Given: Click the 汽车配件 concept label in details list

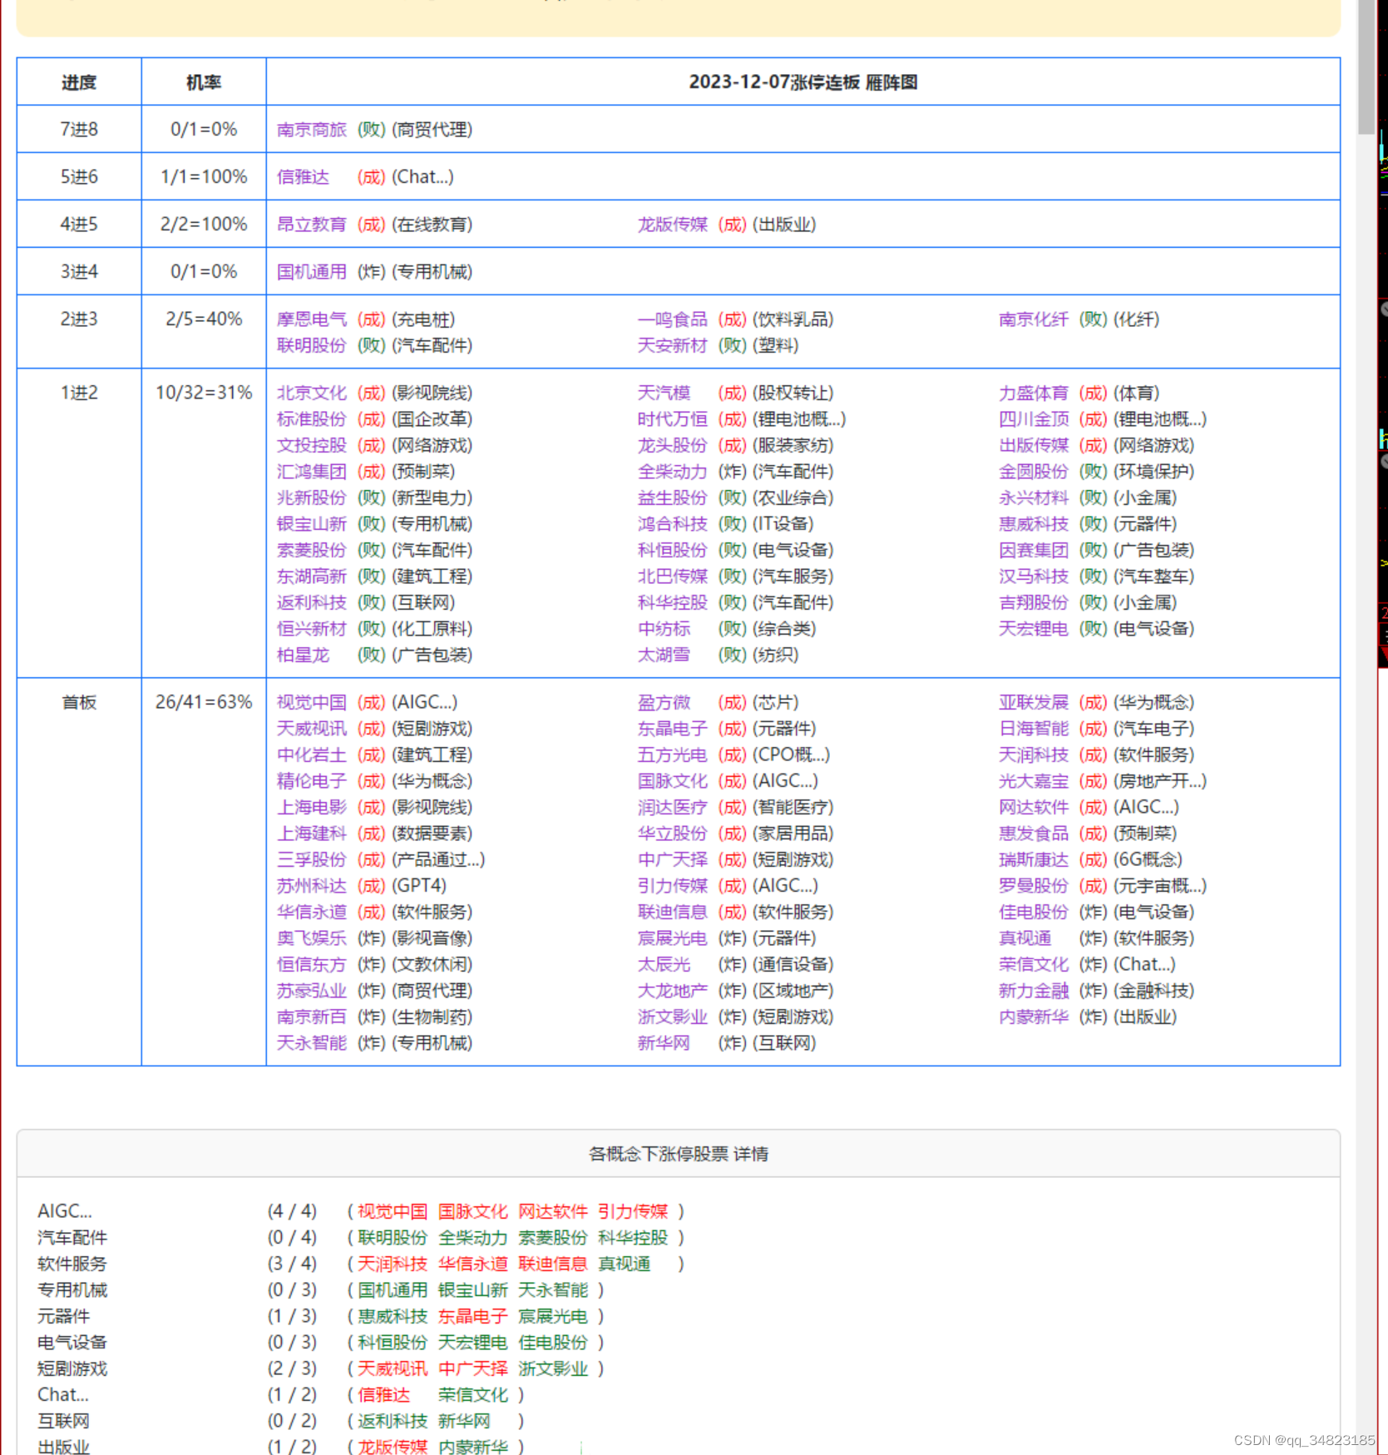Looking at the screenshot, I should coord(72,1238).
